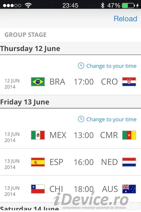Open the CHI vs AUS 18:00 match

coord(70,189)
